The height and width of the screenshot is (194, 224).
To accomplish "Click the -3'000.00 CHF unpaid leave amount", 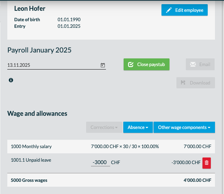I will pyautogui.click(x=186, y=163).
